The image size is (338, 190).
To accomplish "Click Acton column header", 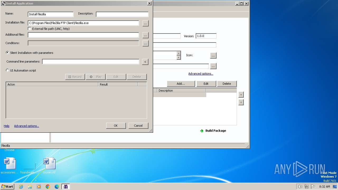I will 52,84.
